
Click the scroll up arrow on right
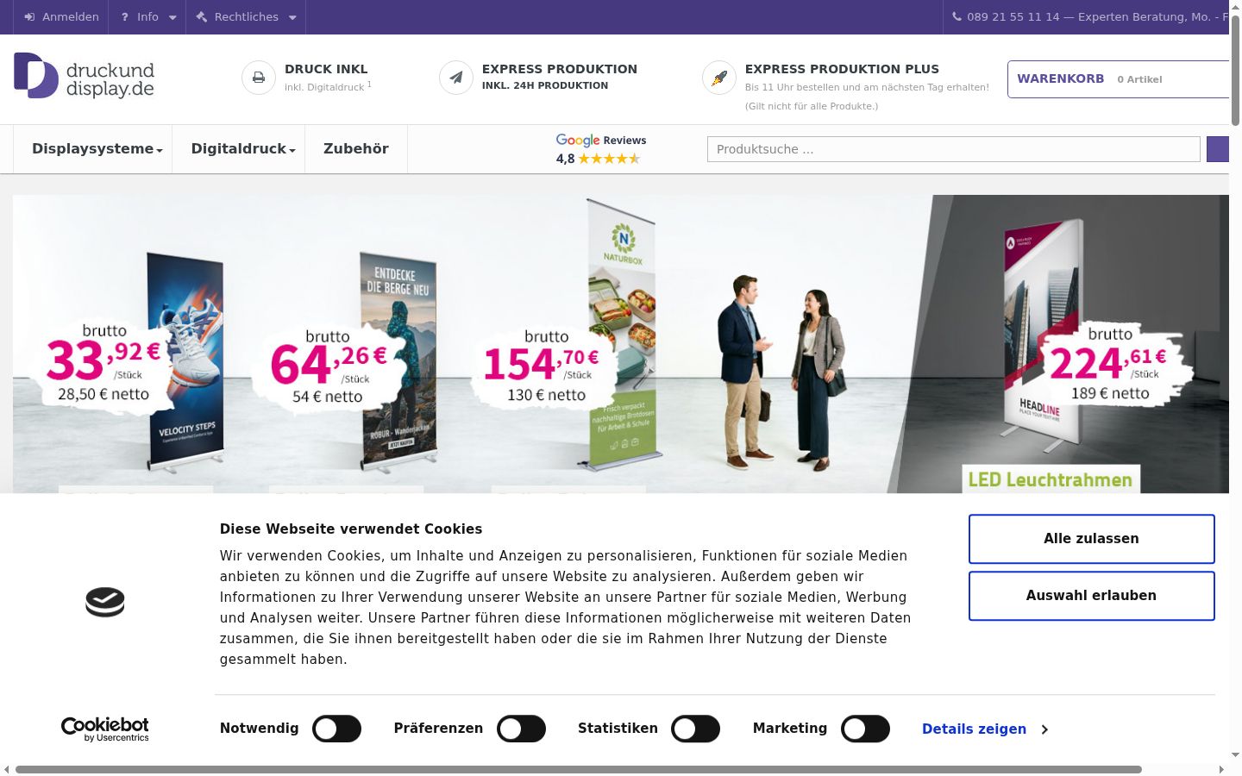click(1235, 6)
